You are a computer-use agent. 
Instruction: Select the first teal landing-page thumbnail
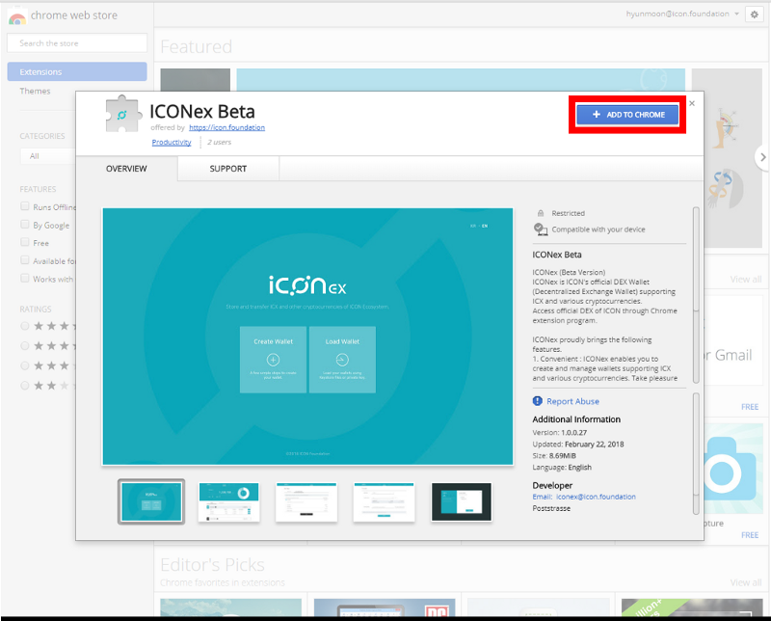151,501
